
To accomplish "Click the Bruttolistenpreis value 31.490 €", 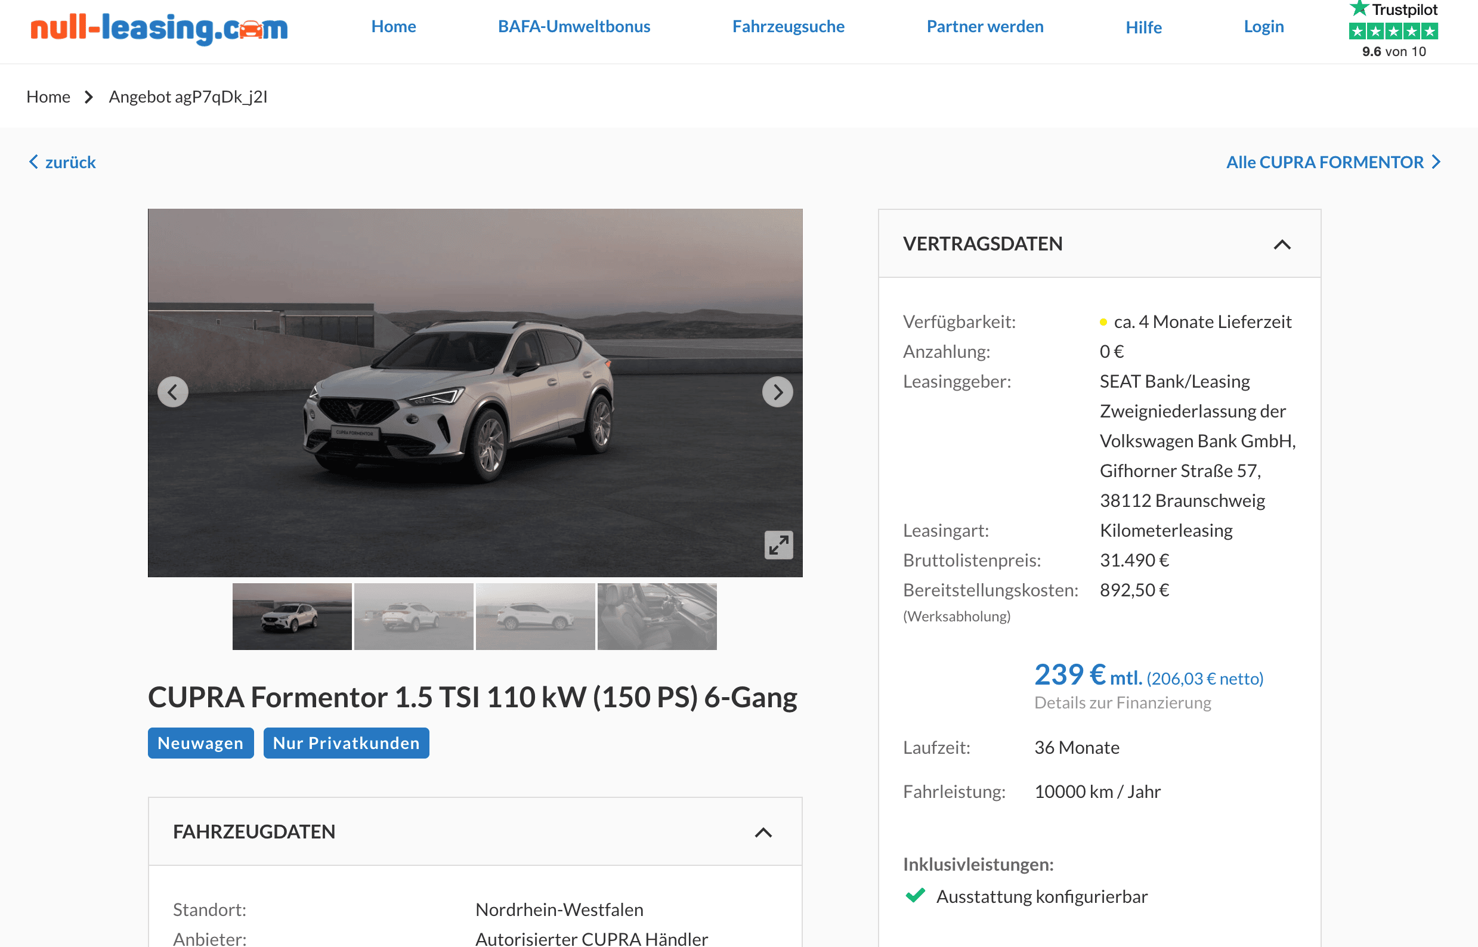I will pyautogui.click(x=1134, y=560).
